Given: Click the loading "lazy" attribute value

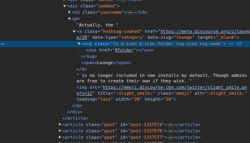Looking at the screenshot, I should coord(105,99).
